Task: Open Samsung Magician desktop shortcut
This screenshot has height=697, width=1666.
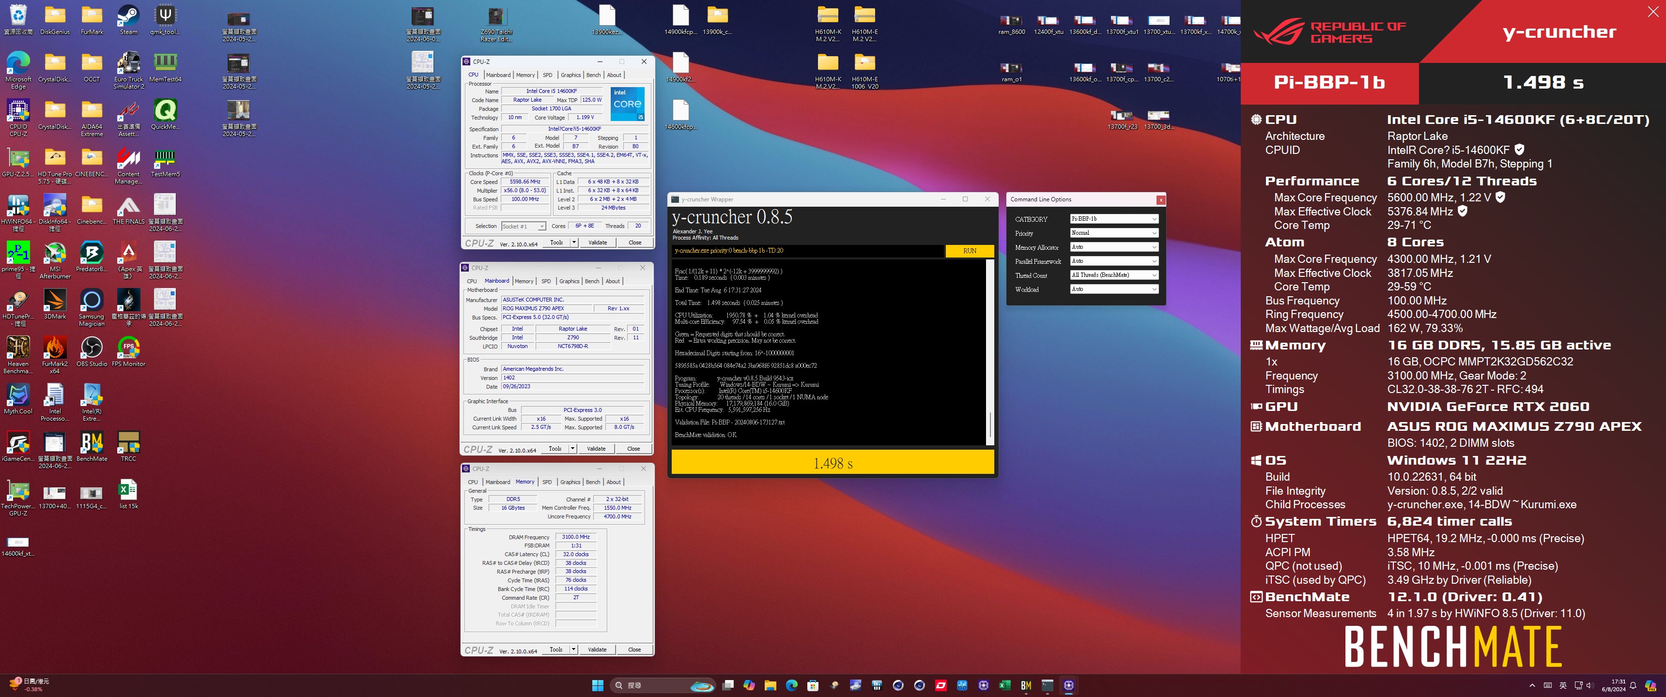Action: pyautogui.click(x=92, y=308)
